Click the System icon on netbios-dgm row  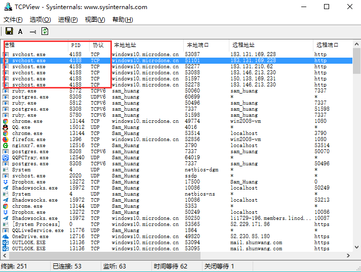pyautogui.click(x=5, y=170)
